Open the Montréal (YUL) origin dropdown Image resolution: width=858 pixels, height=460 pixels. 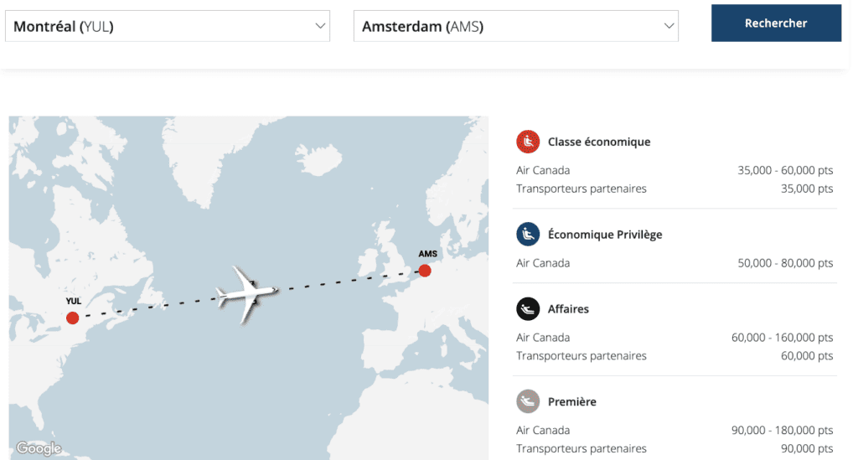click(159, 26)
